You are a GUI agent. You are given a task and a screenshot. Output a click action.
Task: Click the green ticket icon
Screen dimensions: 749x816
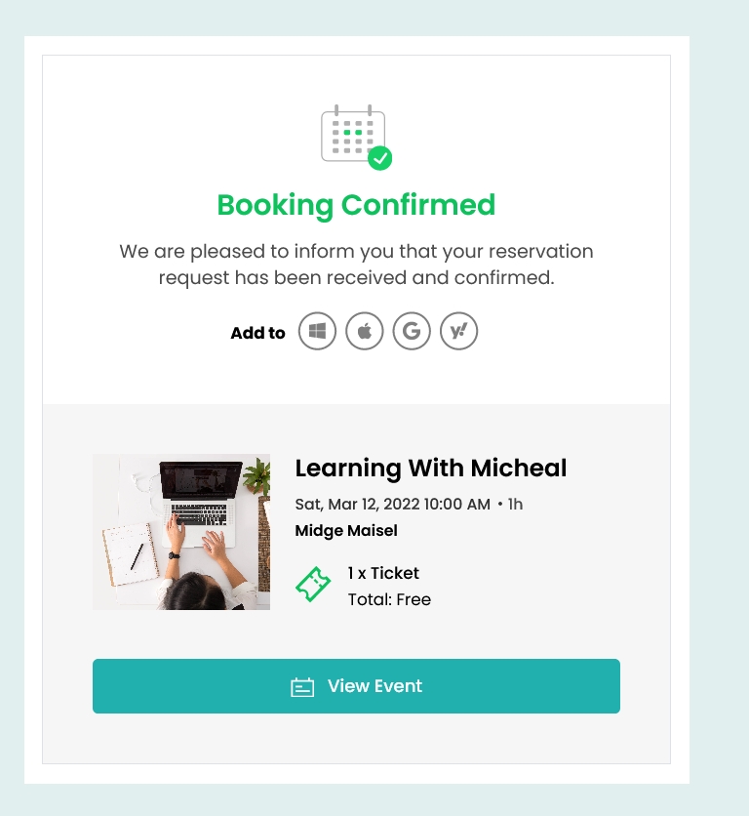(313, 585)
